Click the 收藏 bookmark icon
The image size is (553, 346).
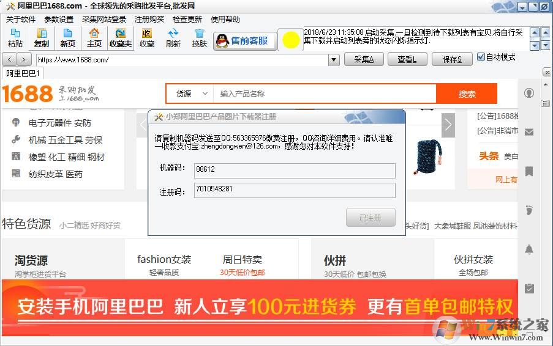click(x=147, y=38)
